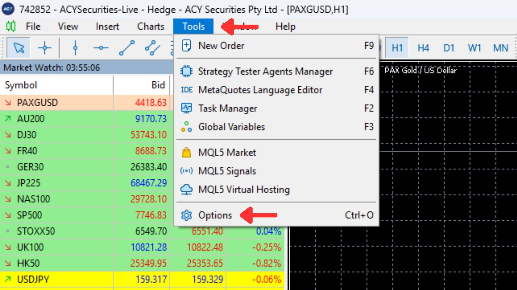The image size is (517, 290).
Task: Toggle the H1 timeframe button
Action: [397, 48]
